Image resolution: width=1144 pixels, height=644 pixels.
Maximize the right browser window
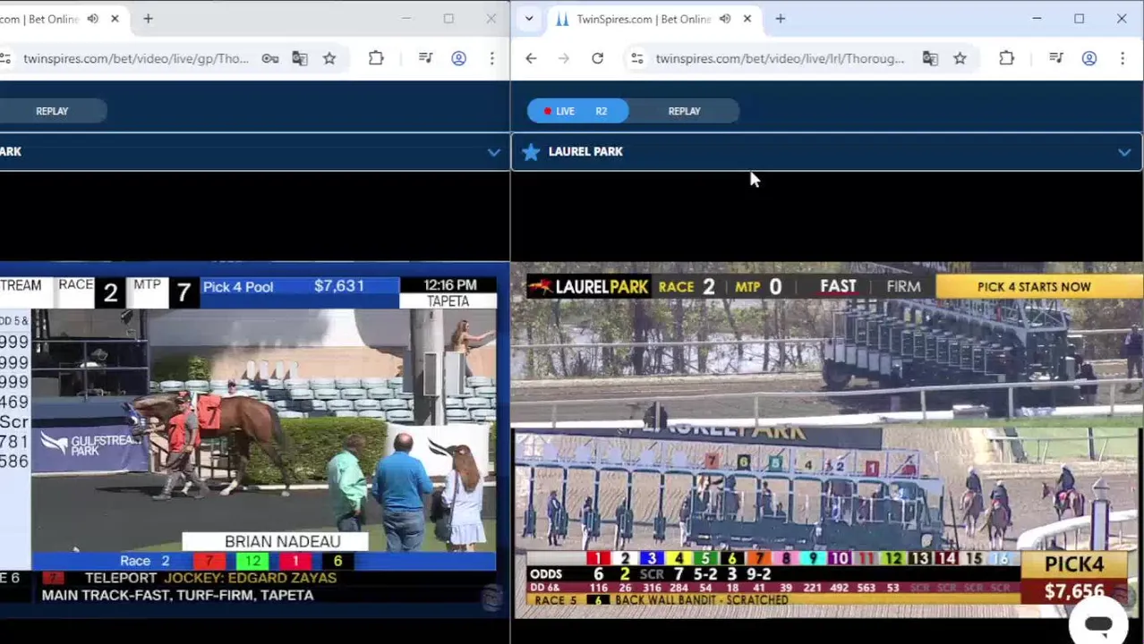point(1079,19)
